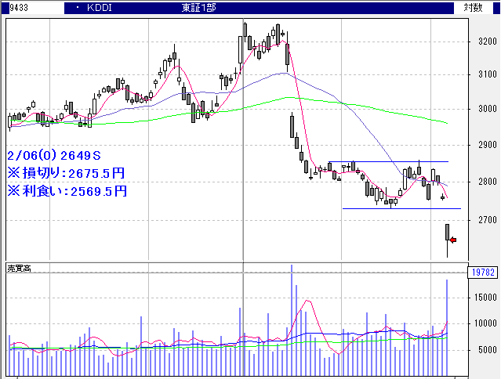Image resolution: width=501 pixels, height=379 pixels.
Task: Click the 売買高 volume panel label
Action: point(19,268)
